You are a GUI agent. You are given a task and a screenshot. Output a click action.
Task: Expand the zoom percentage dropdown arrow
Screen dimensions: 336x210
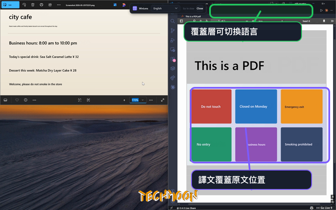pos(143,100)
